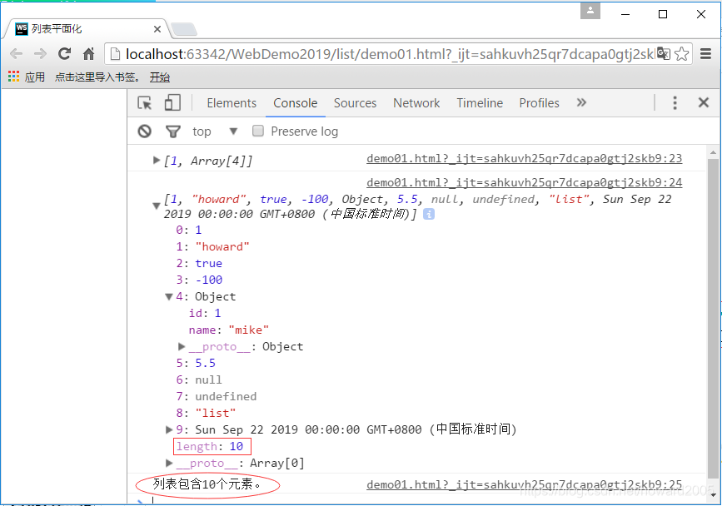Click 点击这里导入书签 link
This screenshot has height=506, width=722.
97,77
